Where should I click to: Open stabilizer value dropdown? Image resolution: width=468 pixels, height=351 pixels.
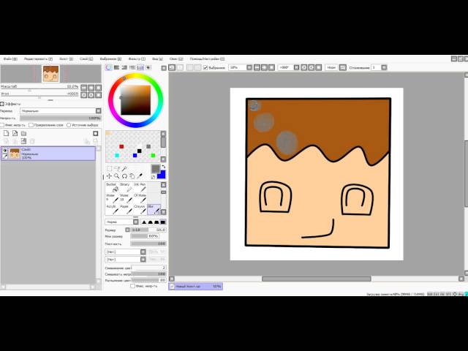pos(384,68)
